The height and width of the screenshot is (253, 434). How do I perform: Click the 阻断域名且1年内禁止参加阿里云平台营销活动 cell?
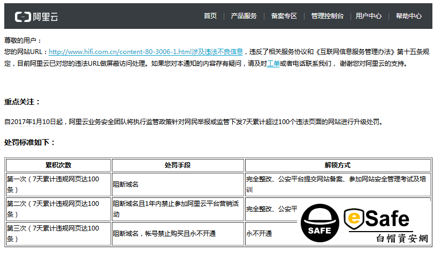[x=178, y=209]
